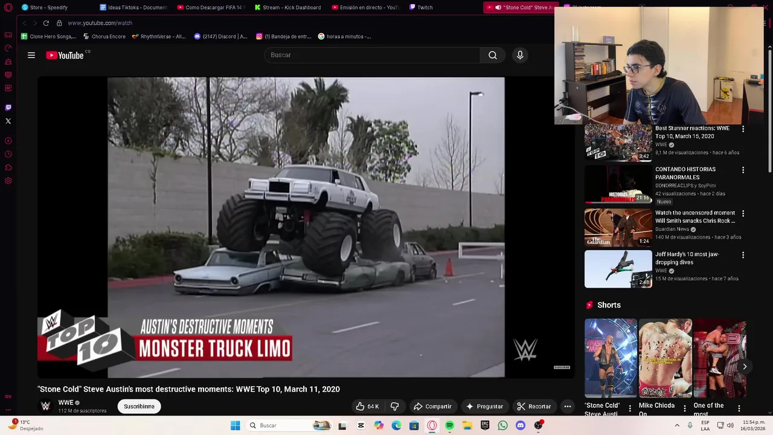
Task: Open Spotify from the taskbar
Action: coord(449,425)
